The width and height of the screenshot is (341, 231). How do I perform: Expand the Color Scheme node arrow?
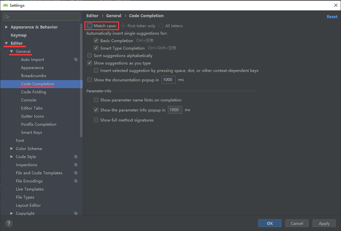(12, 148)
